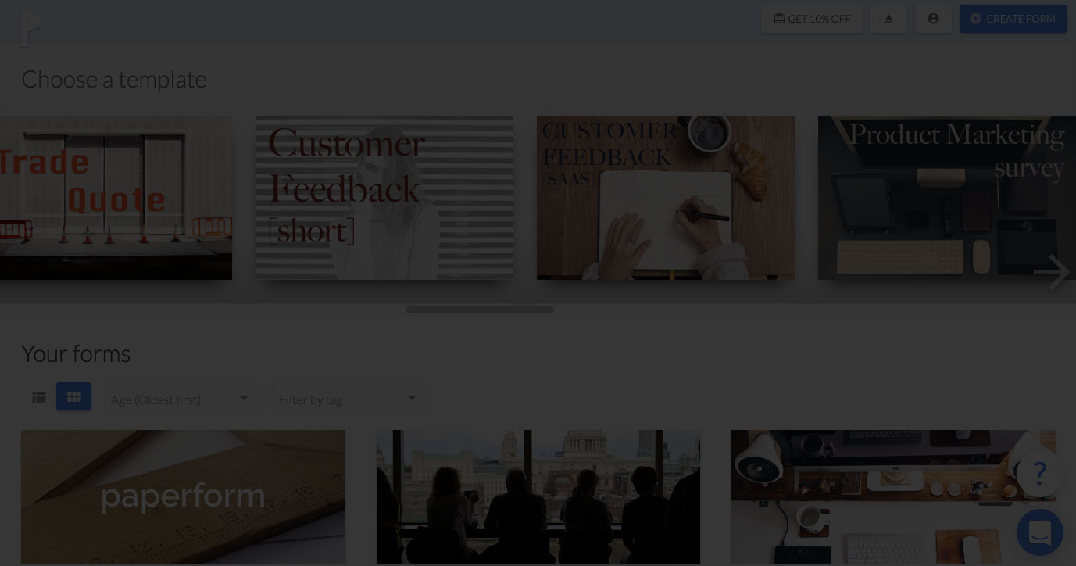
Task: Open the Age (Oldest first) sort dropdown
Action: [180, 399]
